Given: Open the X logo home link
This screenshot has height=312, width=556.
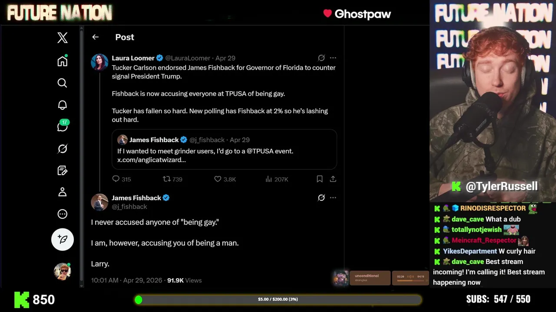Looking at the screenshot, I should tap(63, 38).
